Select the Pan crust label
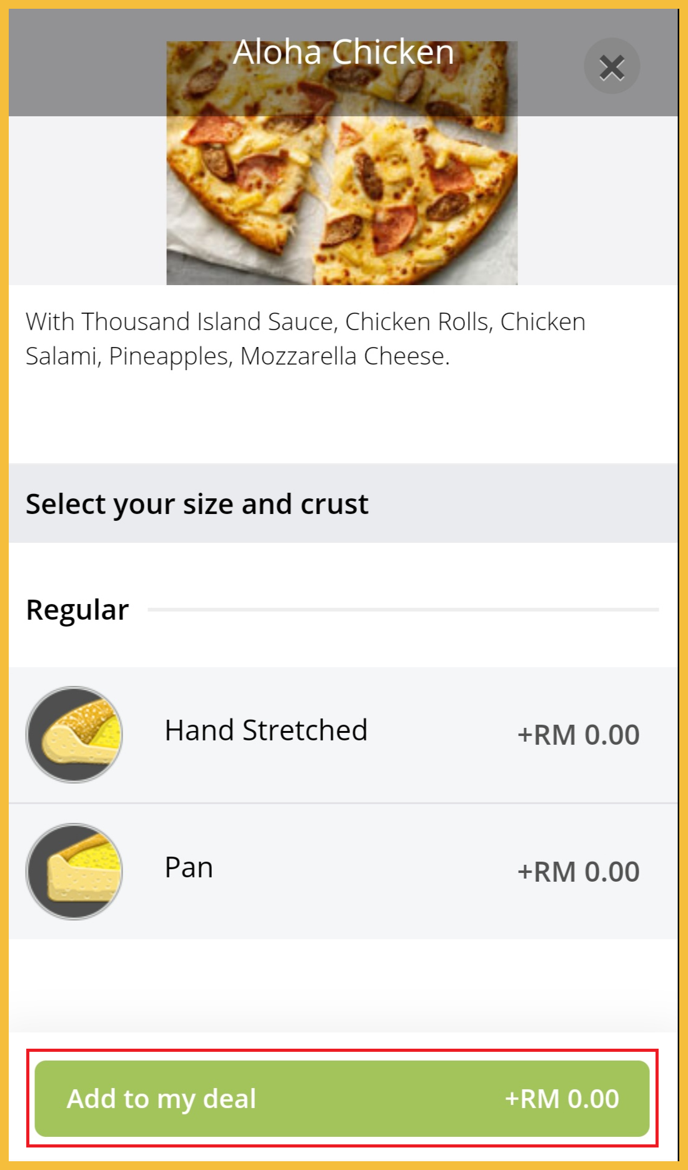 189,868
